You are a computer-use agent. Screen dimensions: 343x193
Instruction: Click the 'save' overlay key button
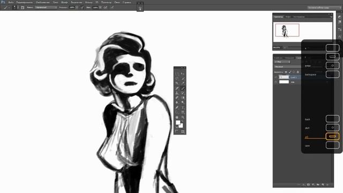pos(332,145)
